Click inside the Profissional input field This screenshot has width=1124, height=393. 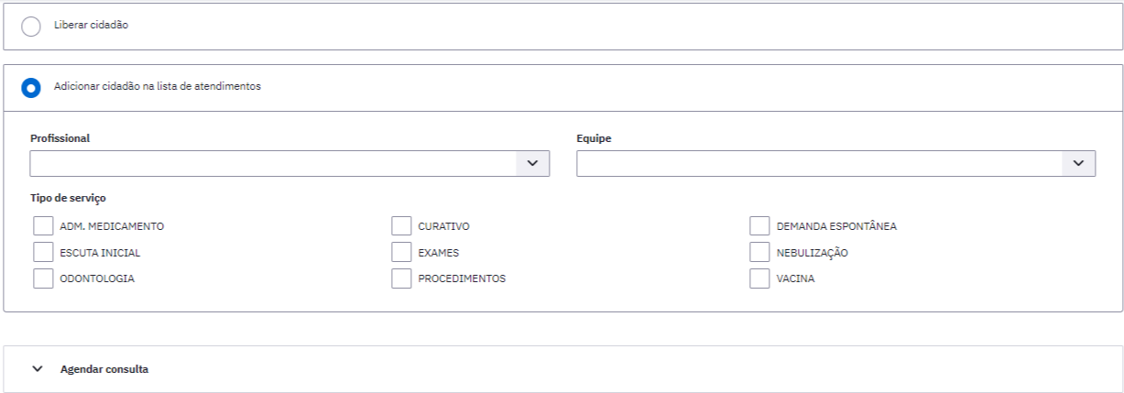click(x=274, y=163)
